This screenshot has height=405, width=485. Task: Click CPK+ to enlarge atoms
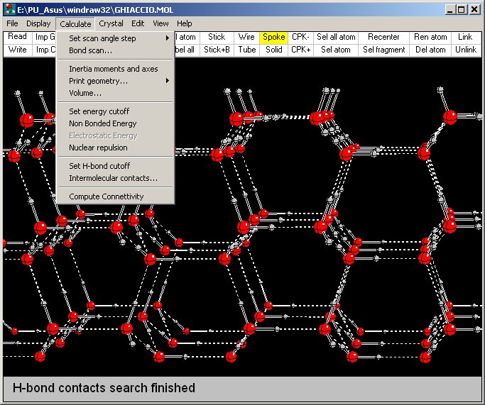click(300, 50)
